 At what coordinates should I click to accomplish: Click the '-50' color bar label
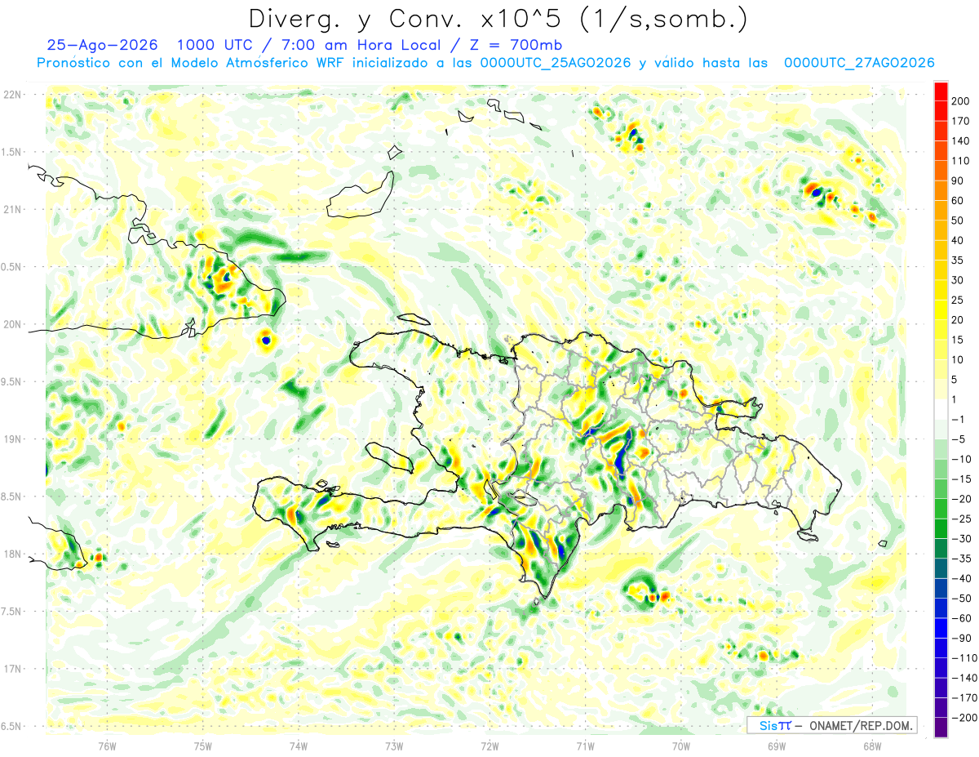962,599
